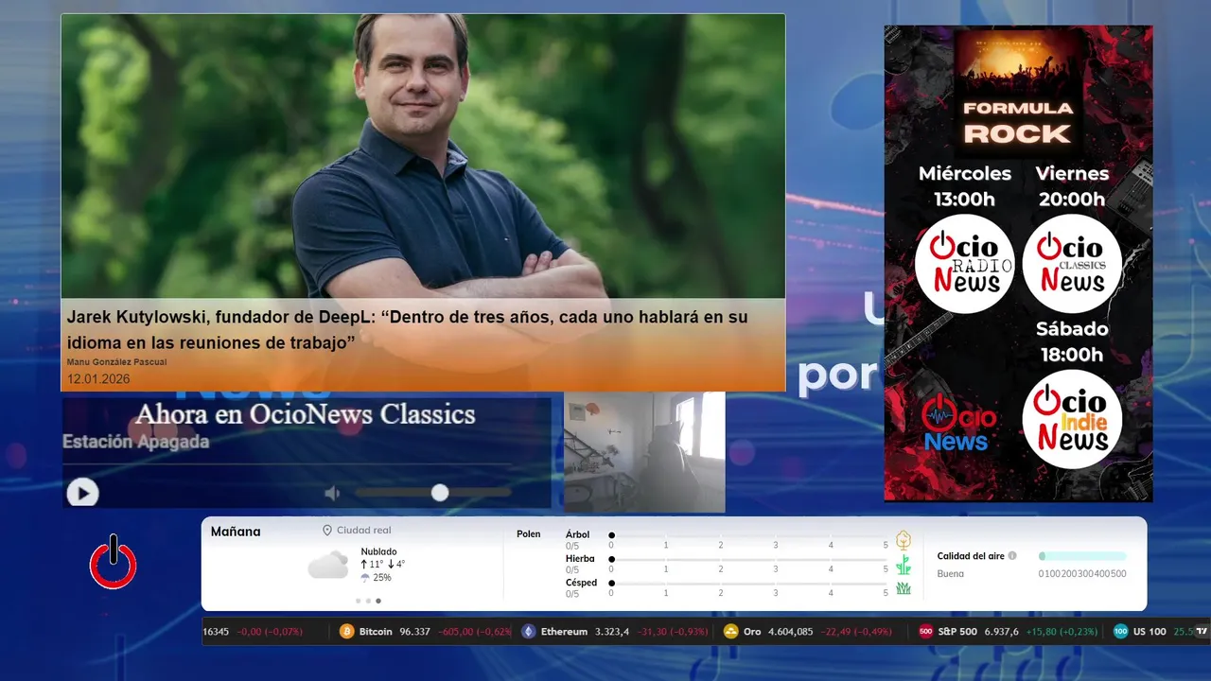
Task: Click the Ocio Radio News logo
Action: (964, 264)
